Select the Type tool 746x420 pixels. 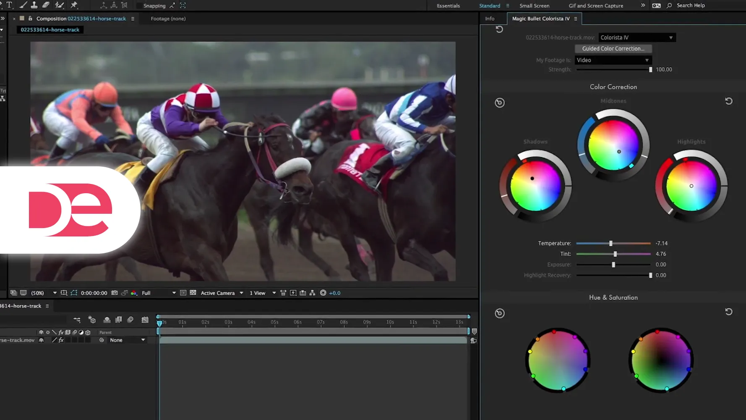tap(9, 5)
